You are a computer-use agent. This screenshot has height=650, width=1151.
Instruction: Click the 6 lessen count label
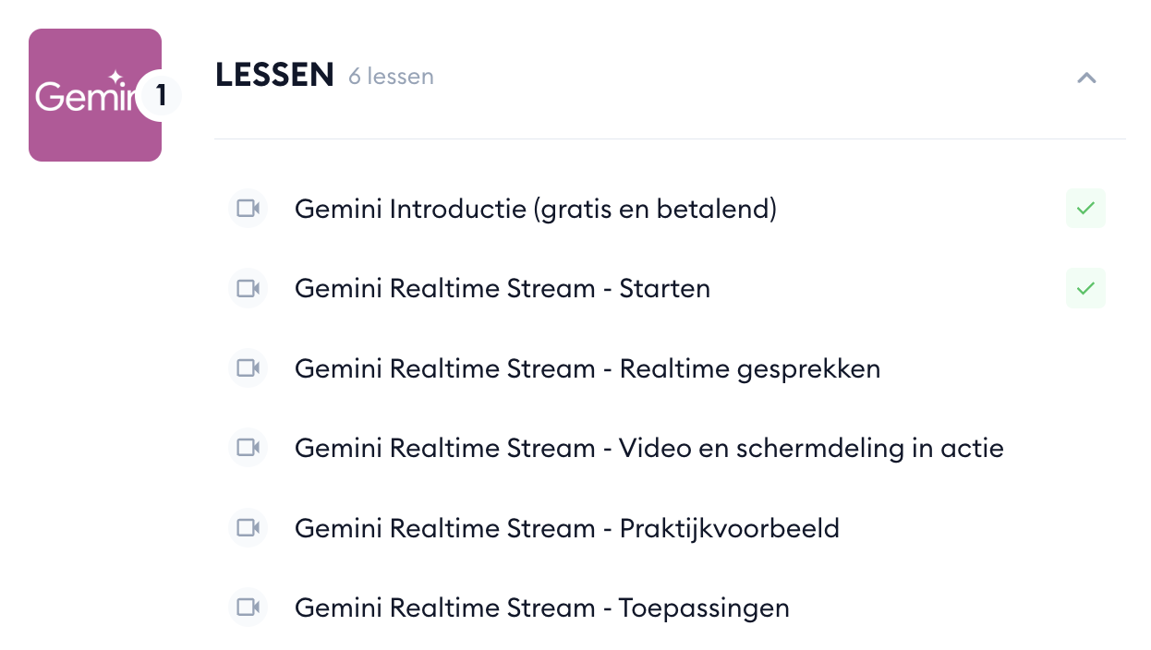[x=391, y=77]
